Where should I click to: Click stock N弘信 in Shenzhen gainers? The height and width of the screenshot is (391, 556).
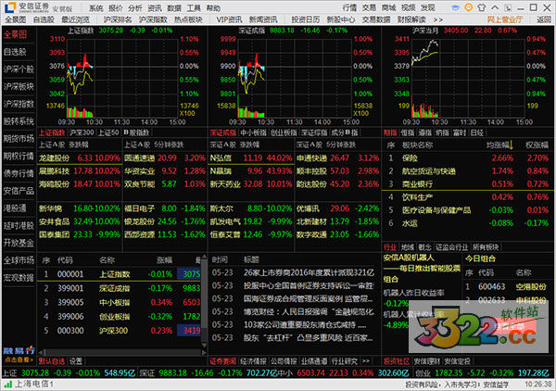(221, 158)
